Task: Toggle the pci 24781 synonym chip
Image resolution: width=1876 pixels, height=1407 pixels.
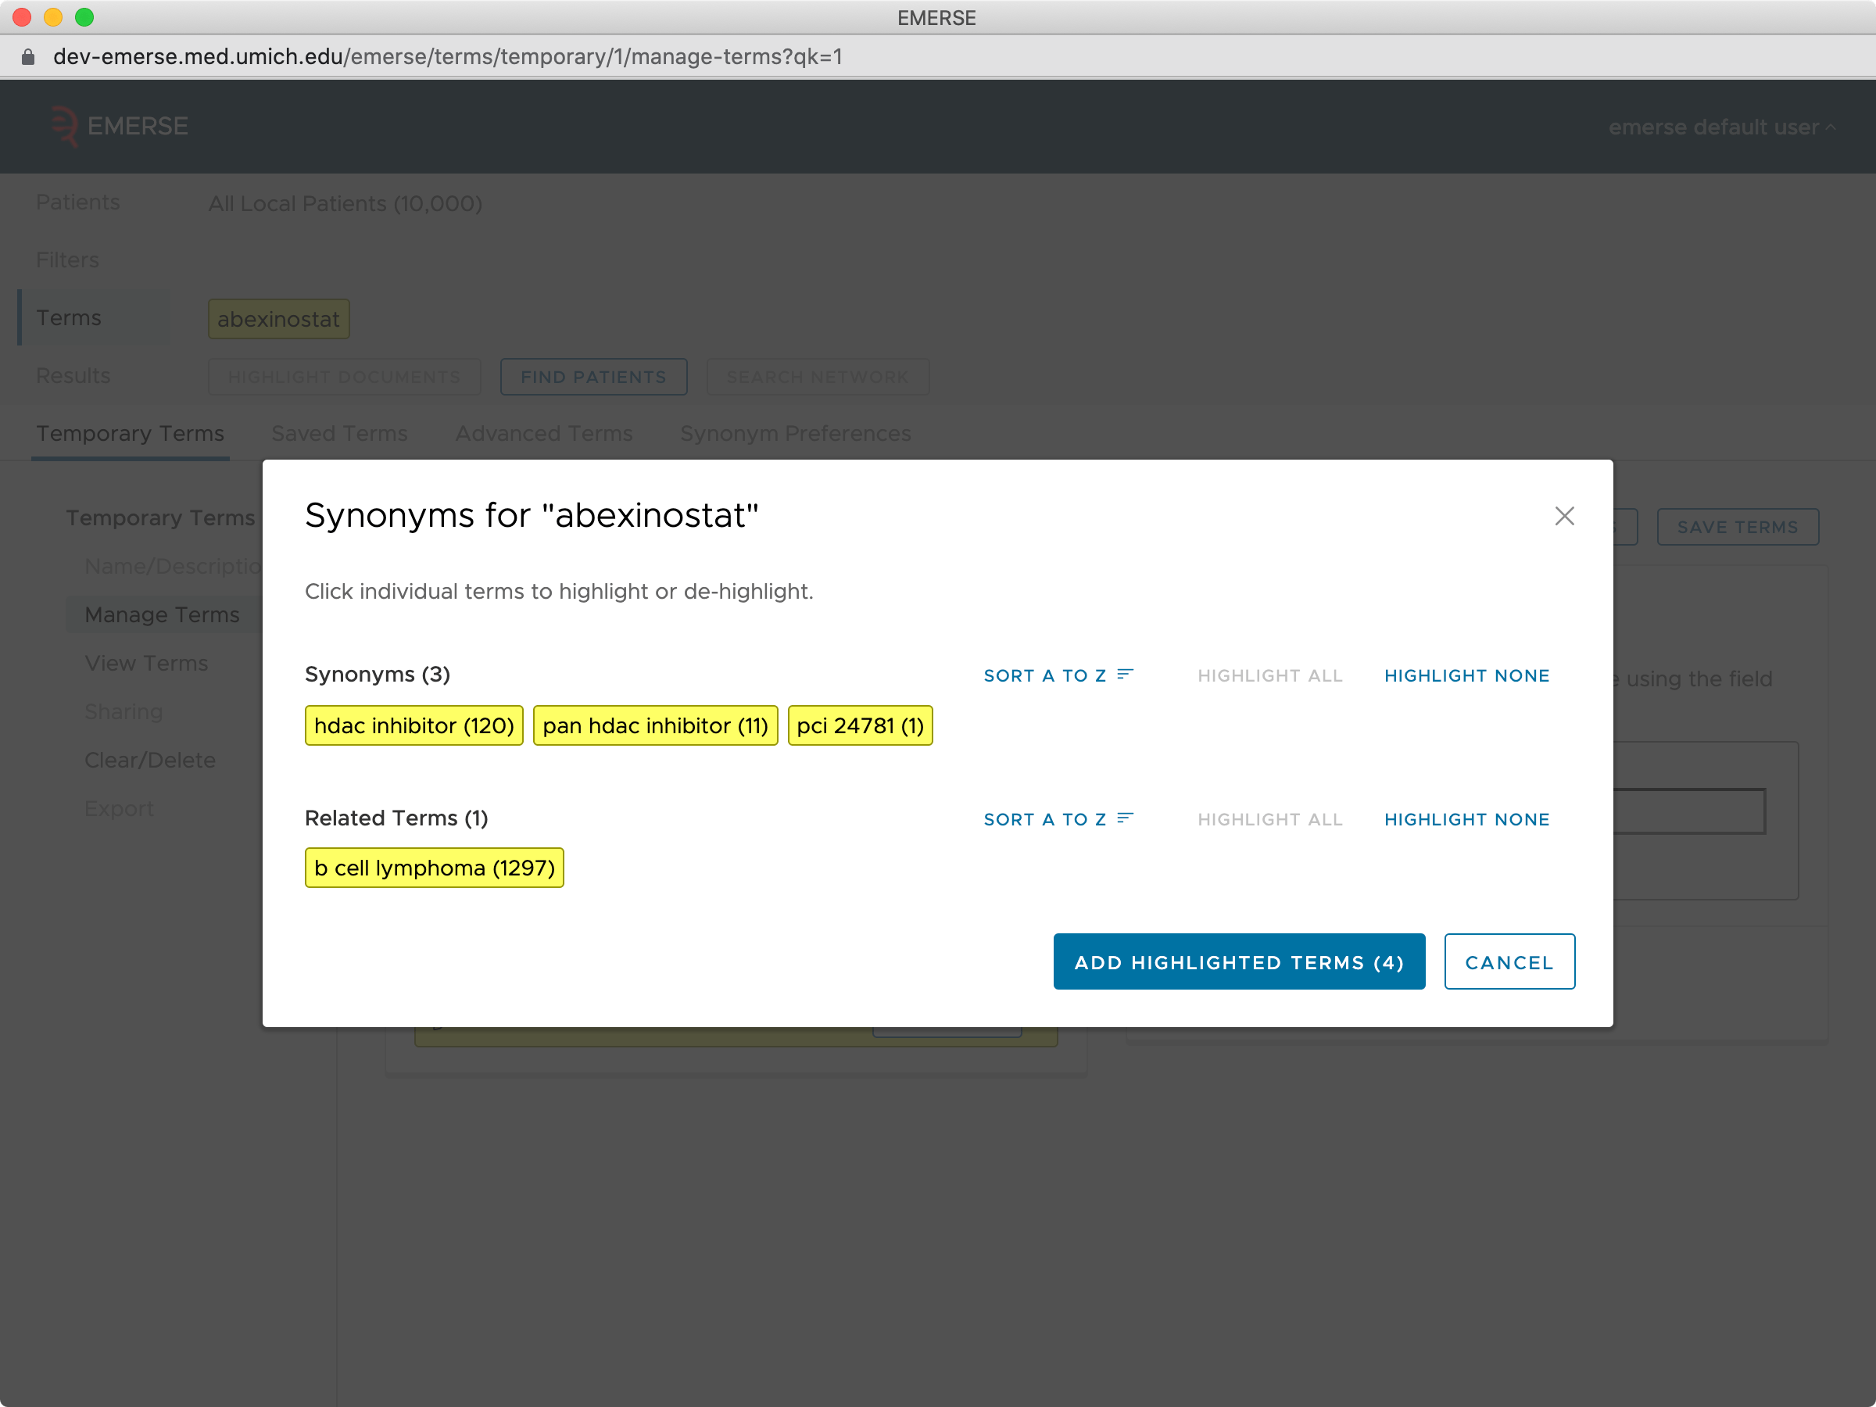Action: coord(859,726)
